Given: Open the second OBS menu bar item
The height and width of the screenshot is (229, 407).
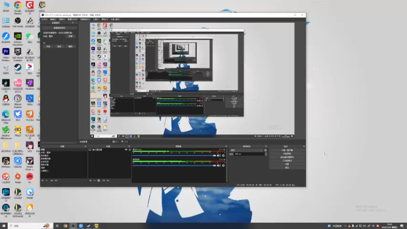Looking at the screenshot, I should [53, 19].
